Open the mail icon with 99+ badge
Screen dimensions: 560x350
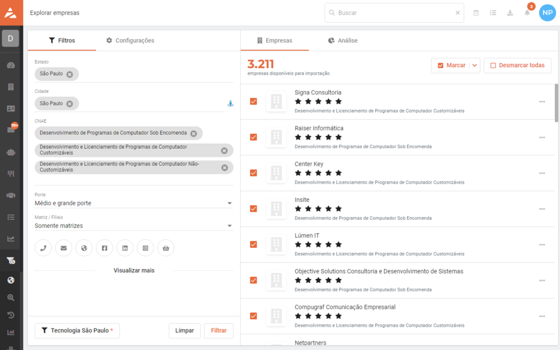pos(11,129)
